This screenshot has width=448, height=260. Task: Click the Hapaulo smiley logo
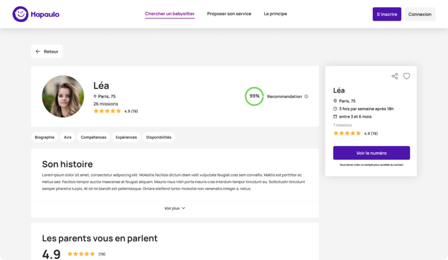(20, 14)
